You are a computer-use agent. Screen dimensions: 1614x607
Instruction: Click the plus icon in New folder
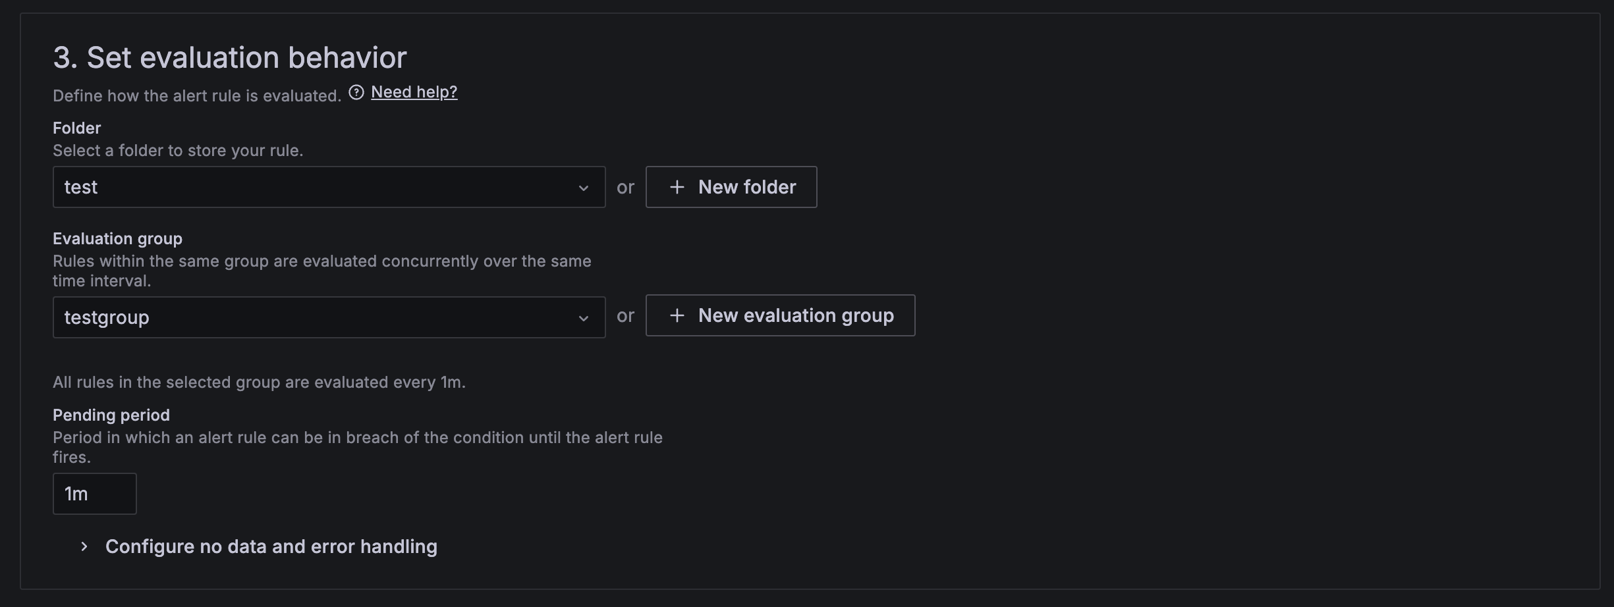[677, 188]
